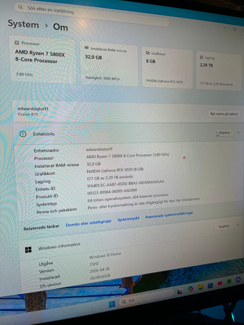
Task: Click the Enhetsinfo section header text
Action: pos(44,134)
